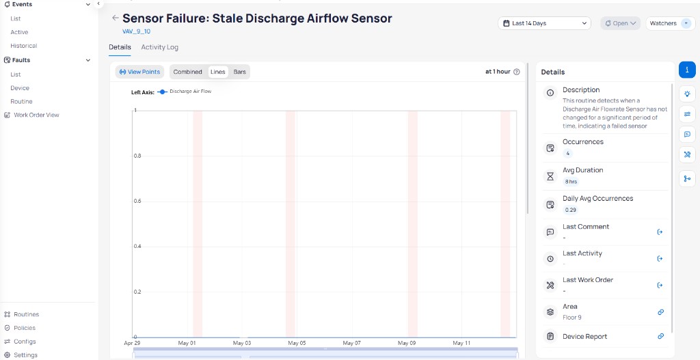
Task: Open the VAV_9_10 device link
Action: point(136,31)
